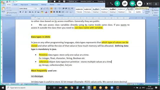The width and height of the screenshot is (160, 90).
Task: Apply yellow text highlight color
Action: point(42,12)
